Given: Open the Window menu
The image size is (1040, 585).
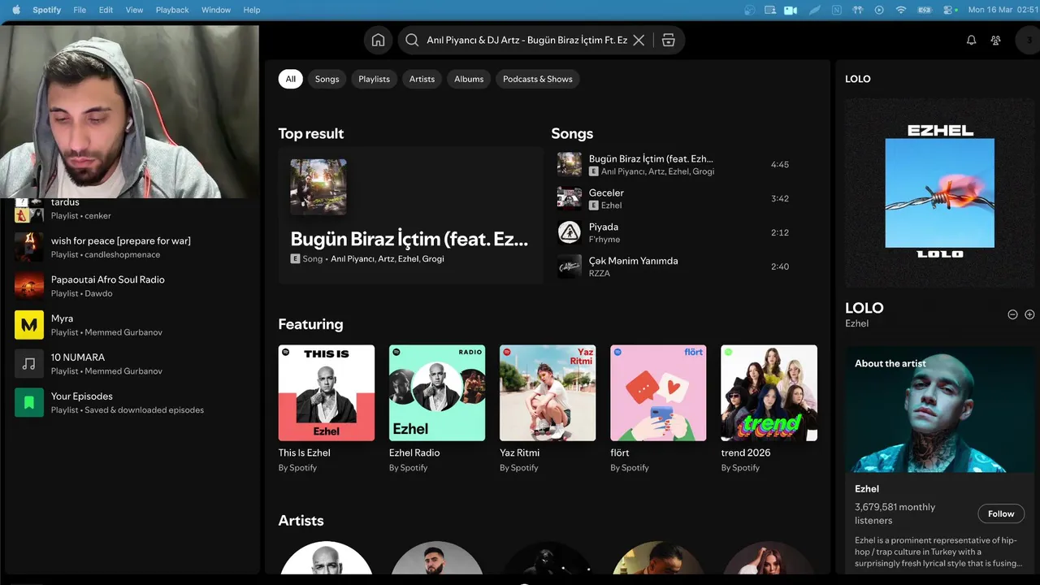Looking at the screenshot, I should (216, 10).
